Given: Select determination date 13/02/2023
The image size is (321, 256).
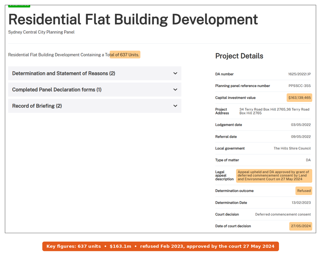Looking at the screenshot, I should 301,203.
